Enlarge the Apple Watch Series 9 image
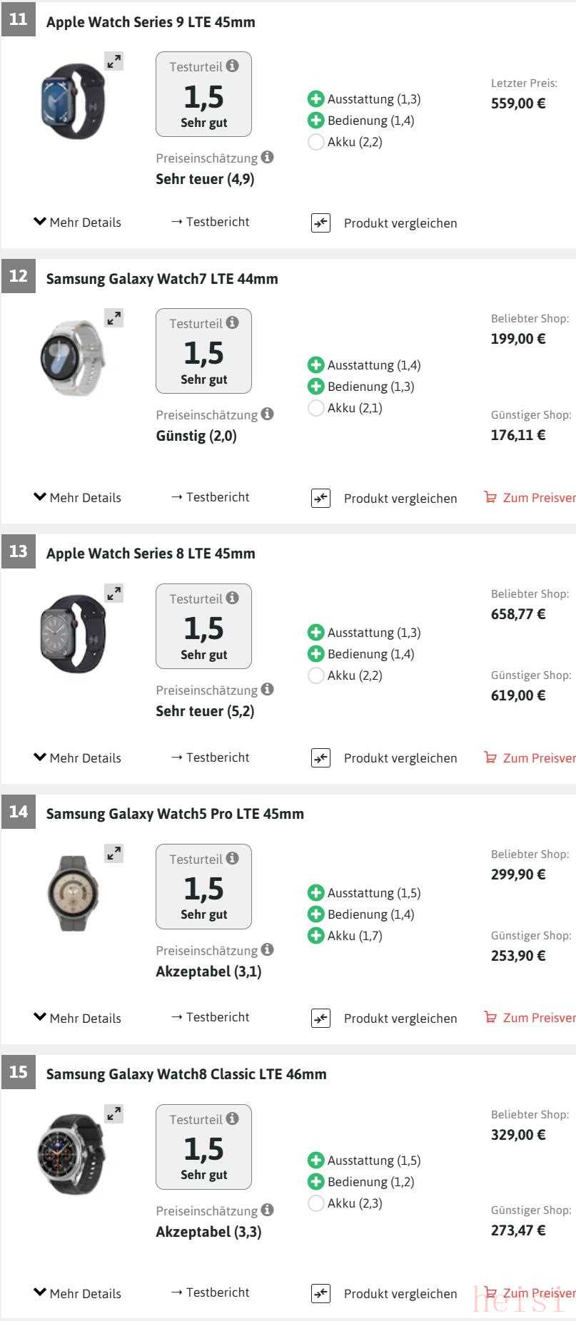 [114, 61]
